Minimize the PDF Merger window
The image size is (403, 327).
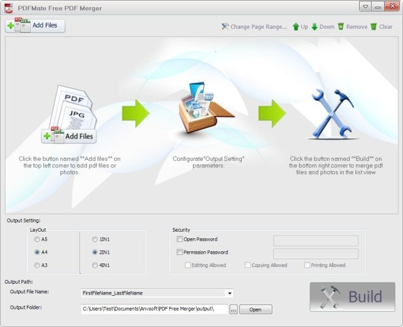[x=378, y=7]
